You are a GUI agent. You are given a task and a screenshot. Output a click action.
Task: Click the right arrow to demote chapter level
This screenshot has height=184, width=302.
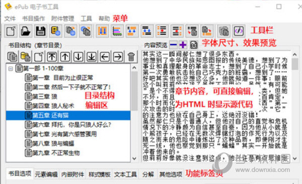tap(118, 57)
